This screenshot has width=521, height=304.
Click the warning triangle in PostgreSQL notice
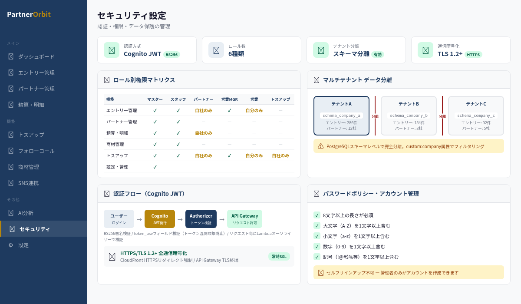pyautogui.click(x=321, y=146)
